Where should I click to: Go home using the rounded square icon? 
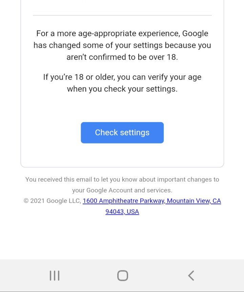(123, 276)
